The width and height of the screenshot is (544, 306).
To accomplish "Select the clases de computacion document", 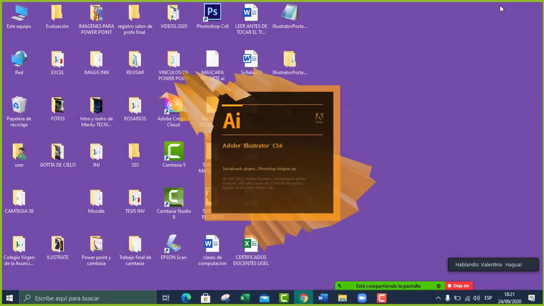I will point(212,251).
